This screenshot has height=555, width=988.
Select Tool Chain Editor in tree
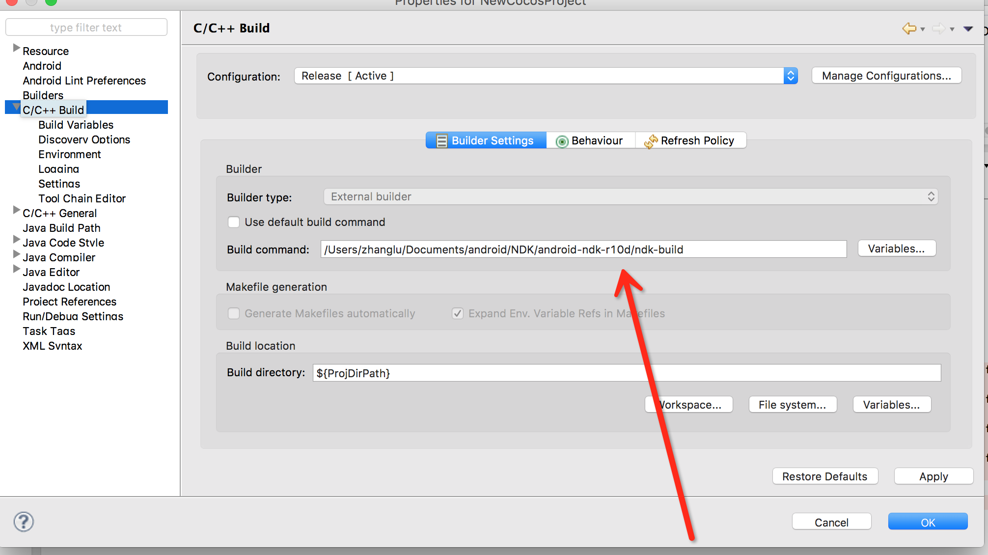82,198
